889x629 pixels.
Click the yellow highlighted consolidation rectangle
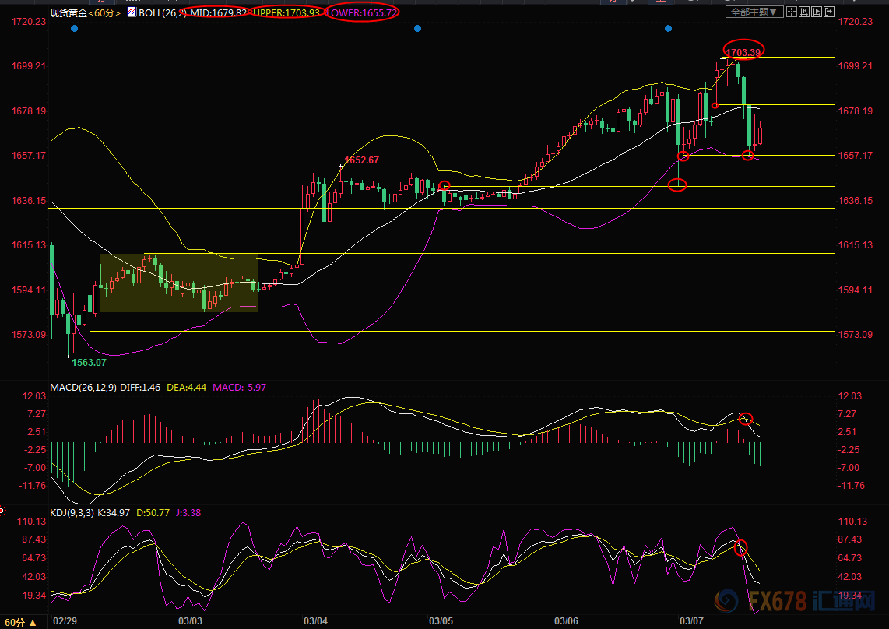[179, 283]
